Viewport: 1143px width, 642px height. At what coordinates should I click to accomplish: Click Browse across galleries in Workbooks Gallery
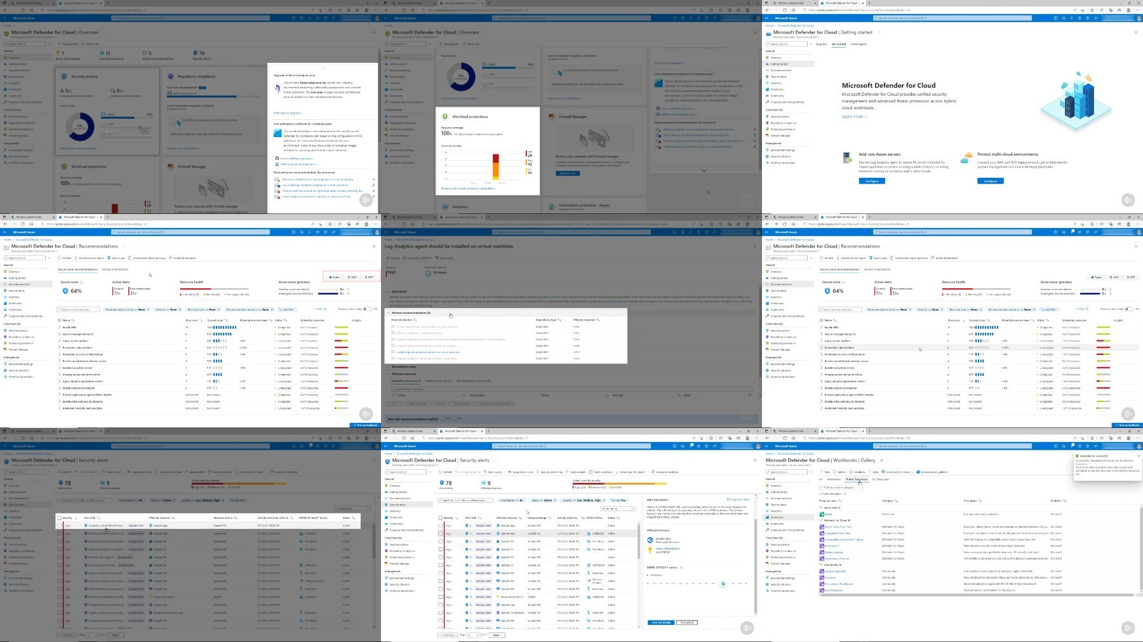pyautogui.click(x=932, y=472)
